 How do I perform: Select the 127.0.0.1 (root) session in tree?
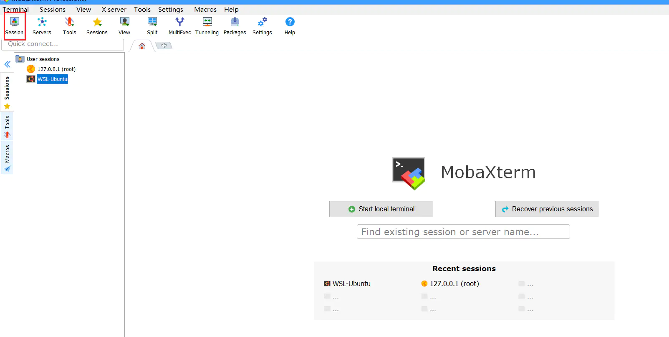click(56, 69)
